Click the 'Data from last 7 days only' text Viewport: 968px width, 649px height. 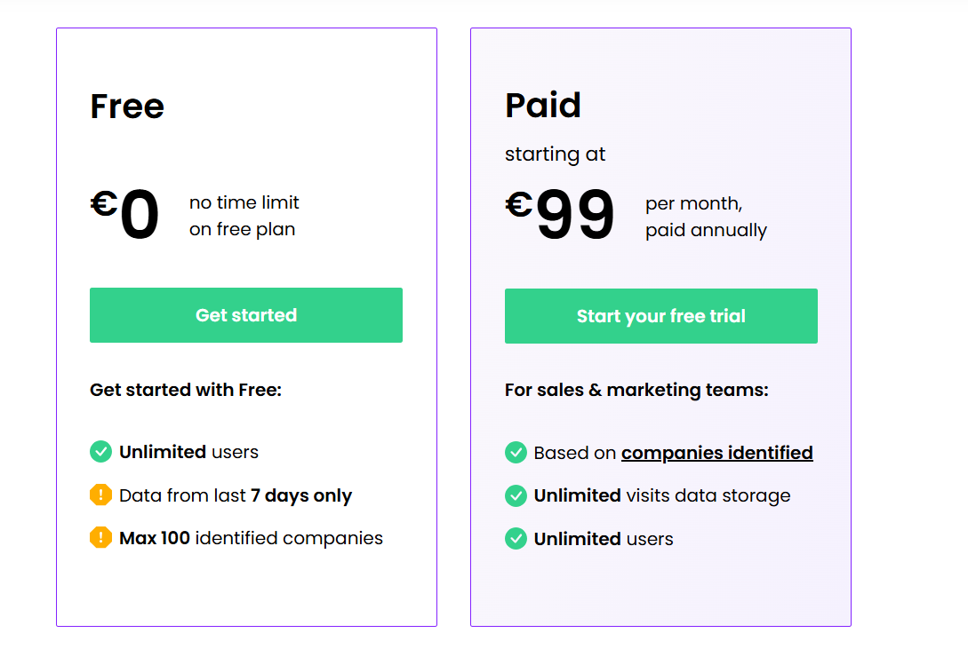click(236, 495)
